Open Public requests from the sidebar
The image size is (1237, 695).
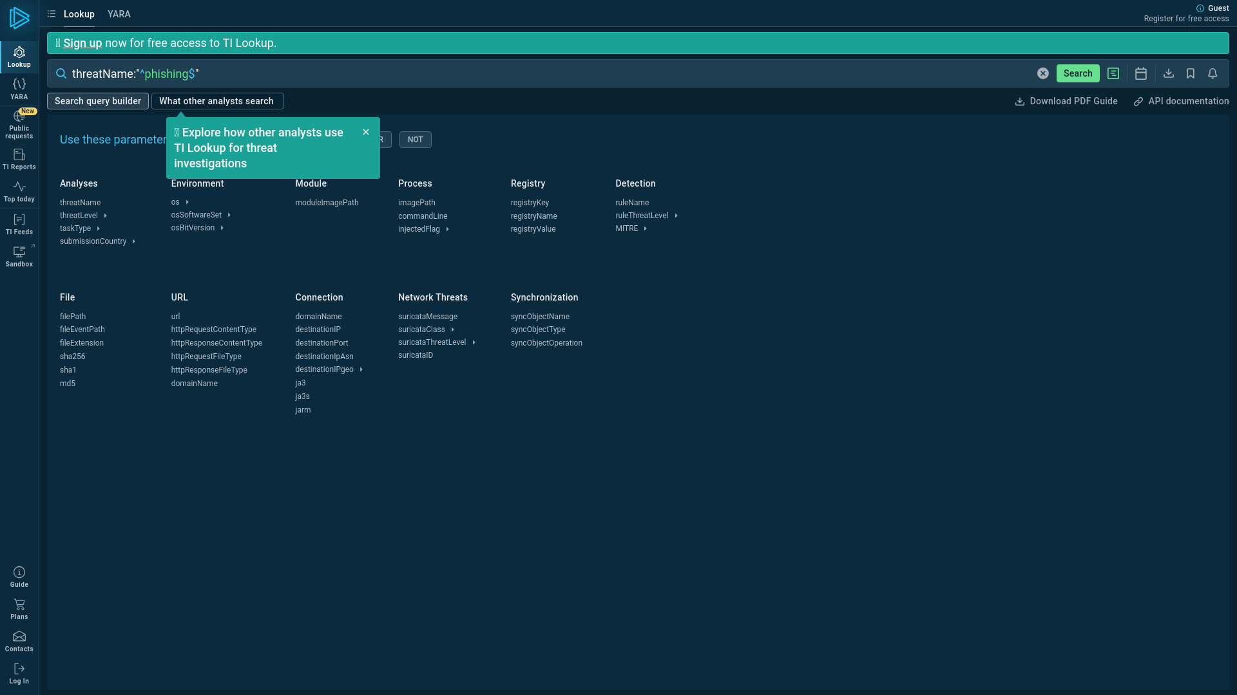(x=19, y=122)
